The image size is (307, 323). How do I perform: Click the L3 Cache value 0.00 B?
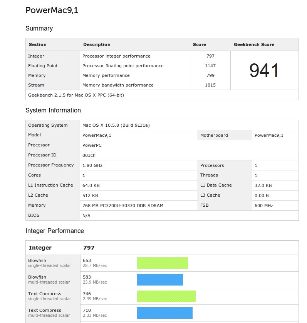point(262,195)
